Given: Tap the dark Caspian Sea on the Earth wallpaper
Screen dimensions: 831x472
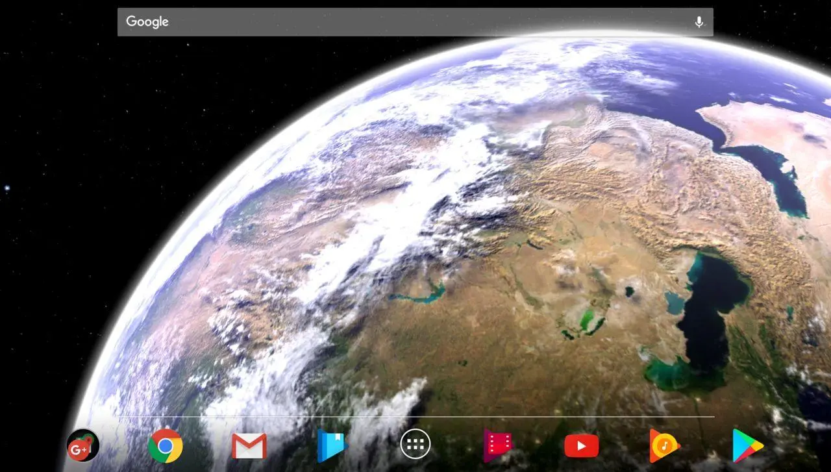Looking at the screenshot, I should [711, 312].
